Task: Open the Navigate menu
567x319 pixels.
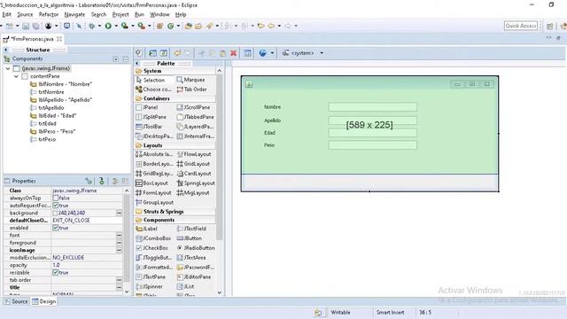Action: click(x=74, y=14)
